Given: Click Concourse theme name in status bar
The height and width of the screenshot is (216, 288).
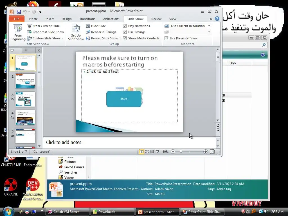Looking at the screenshot, I should tap(41, 152).
